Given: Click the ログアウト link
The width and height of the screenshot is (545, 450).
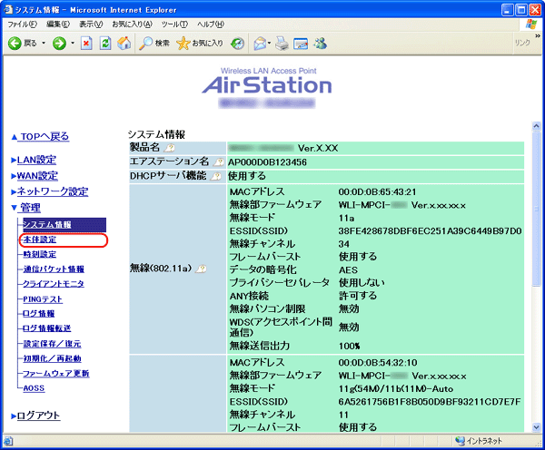Looking at the screenshot, I should click(x=35, y=416).
